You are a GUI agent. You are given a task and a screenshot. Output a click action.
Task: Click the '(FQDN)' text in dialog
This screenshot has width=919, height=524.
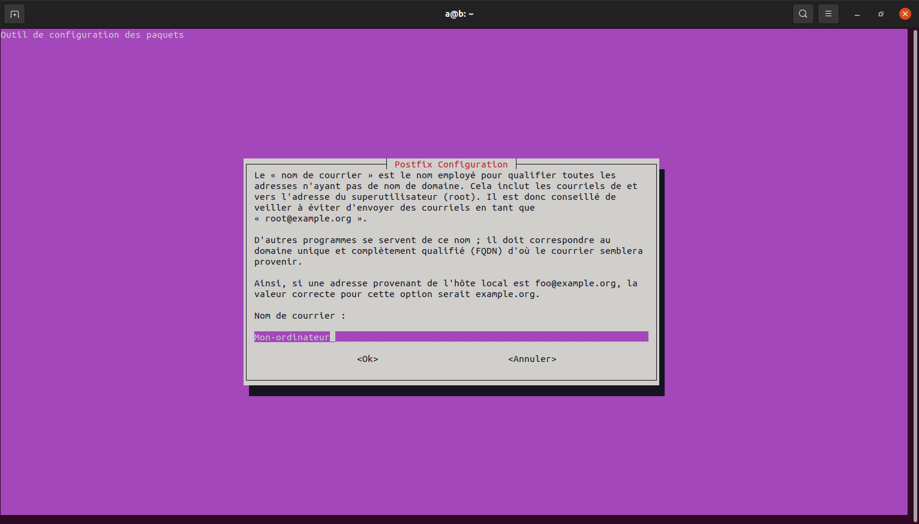486,251
